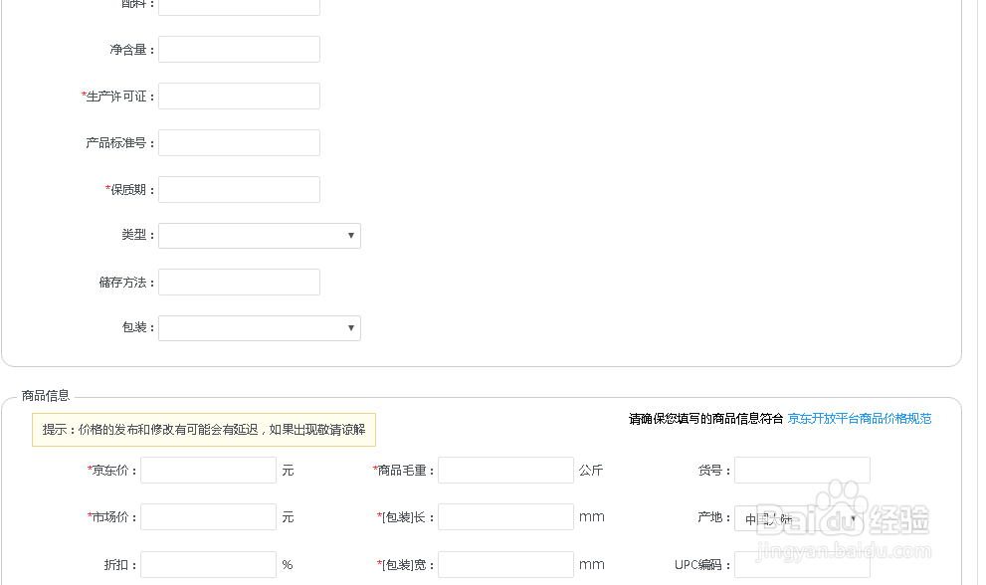Click inside the 配料 input field
This screenshot has width=986, height=585.
pos(239,6)
